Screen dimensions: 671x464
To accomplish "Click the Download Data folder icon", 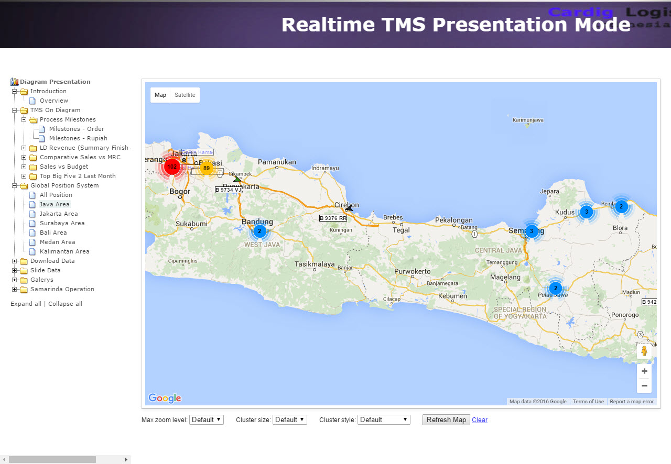I will (x=24, y=261).
